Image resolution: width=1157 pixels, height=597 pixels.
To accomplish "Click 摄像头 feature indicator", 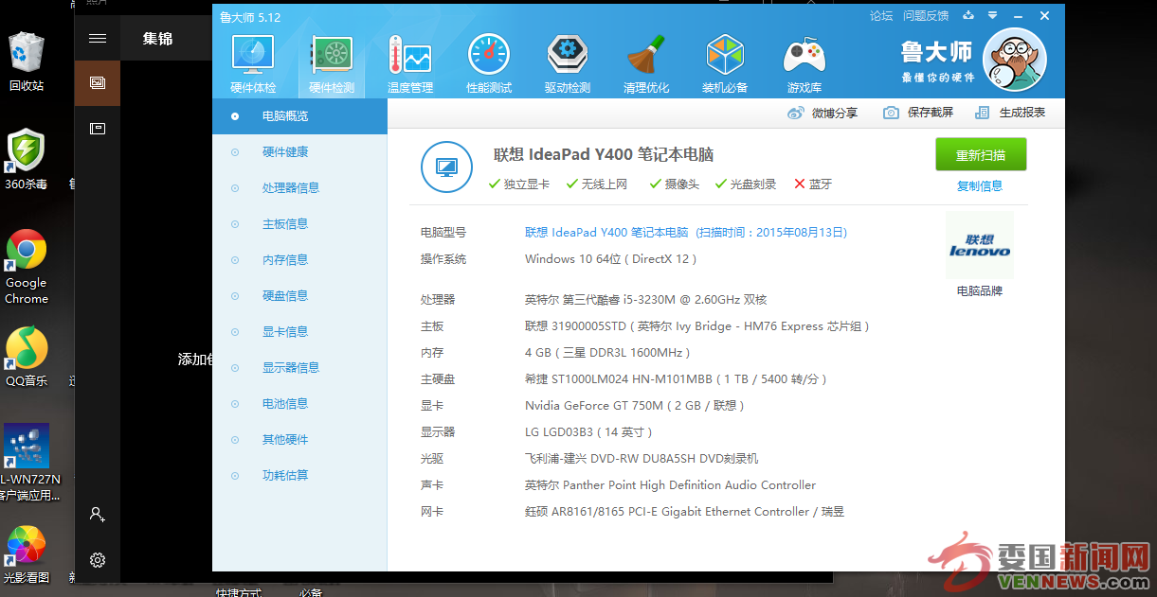I will tap(674, 184).
